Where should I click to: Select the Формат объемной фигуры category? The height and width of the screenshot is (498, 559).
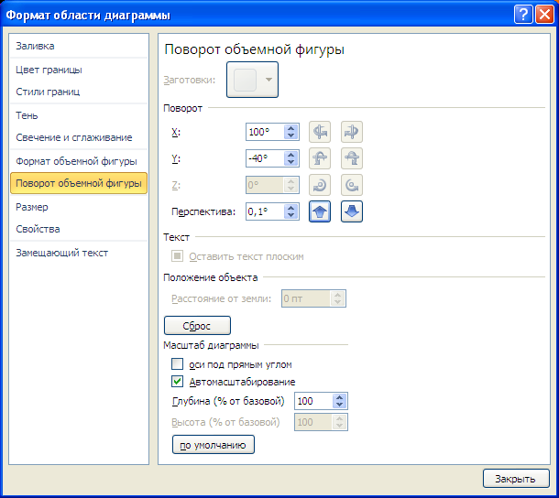click(x=79, y=161)
